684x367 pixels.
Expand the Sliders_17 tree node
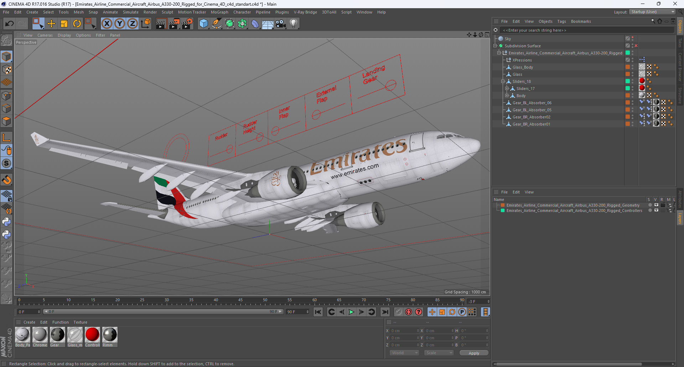click(507, 89)
